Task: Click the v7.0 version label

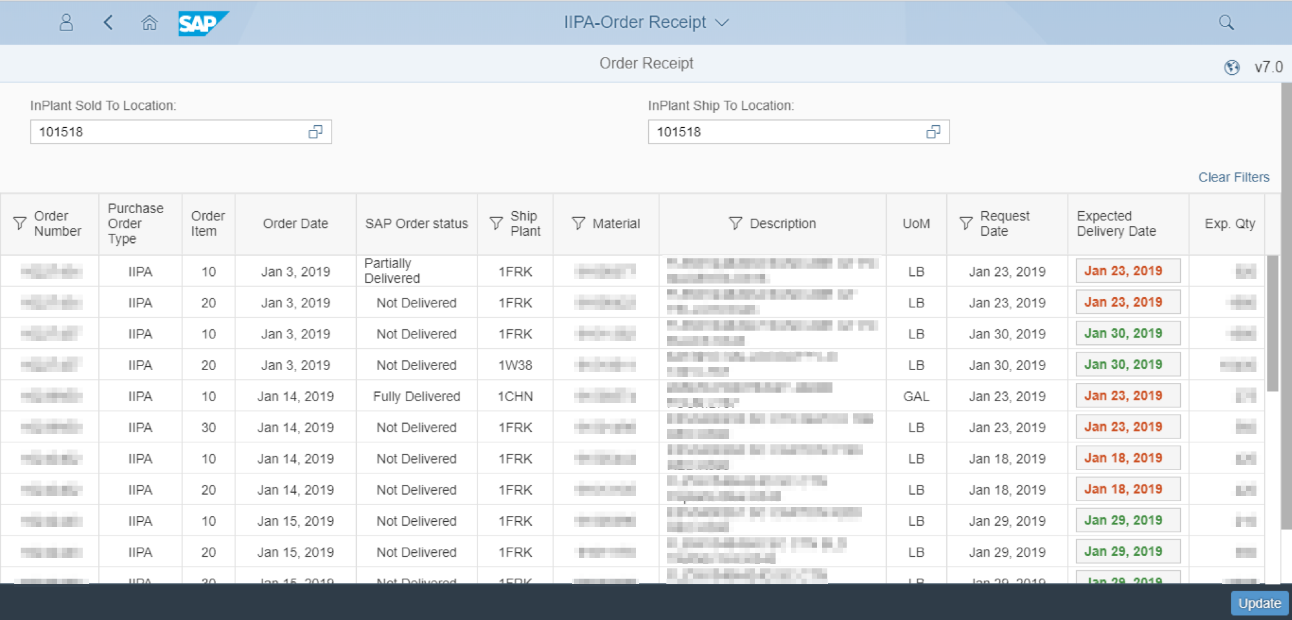Action: (x=1268, y=67)
